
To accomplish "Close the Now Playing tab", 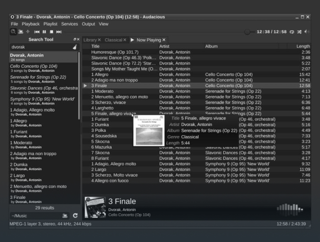I will [164, 40].
